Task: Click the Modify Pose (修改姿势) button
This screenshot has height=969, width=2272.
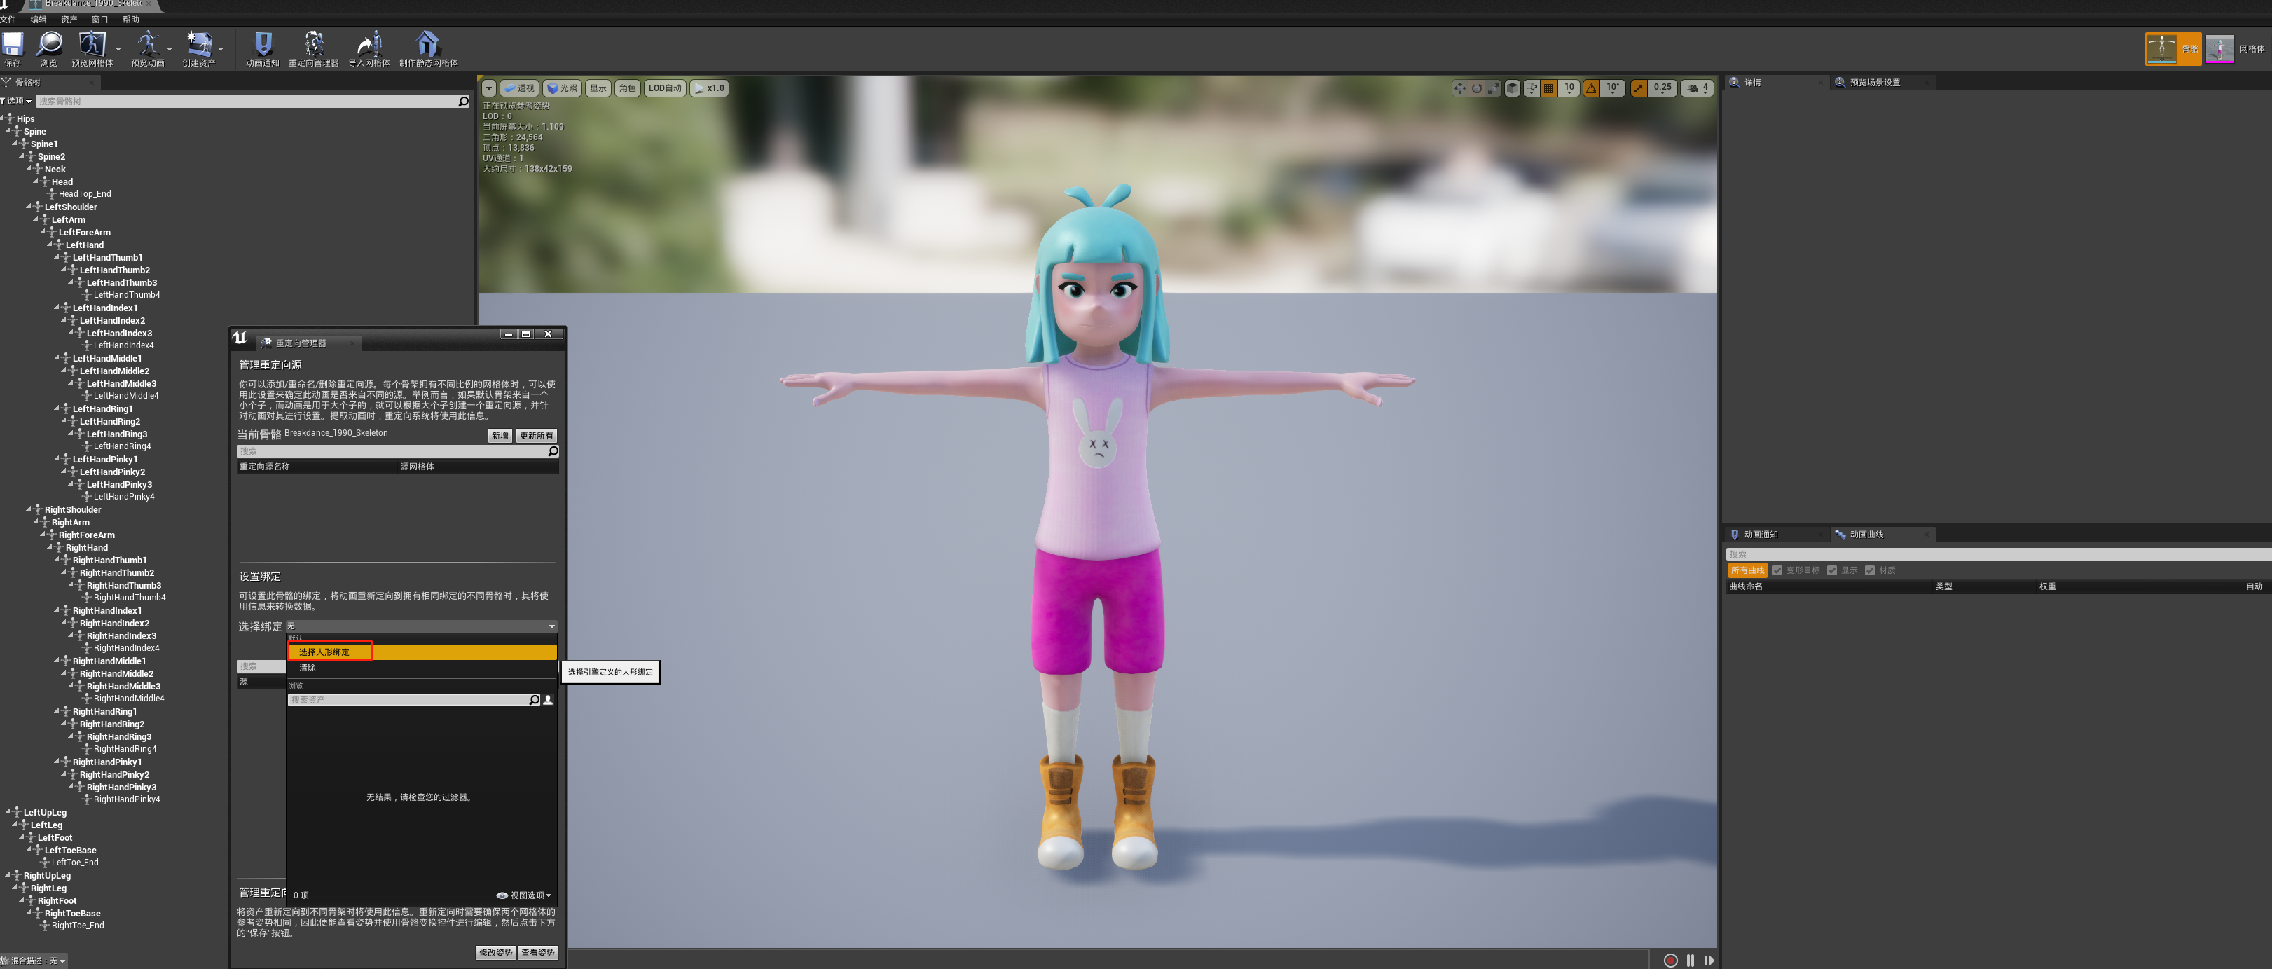Action: point(495,952)
